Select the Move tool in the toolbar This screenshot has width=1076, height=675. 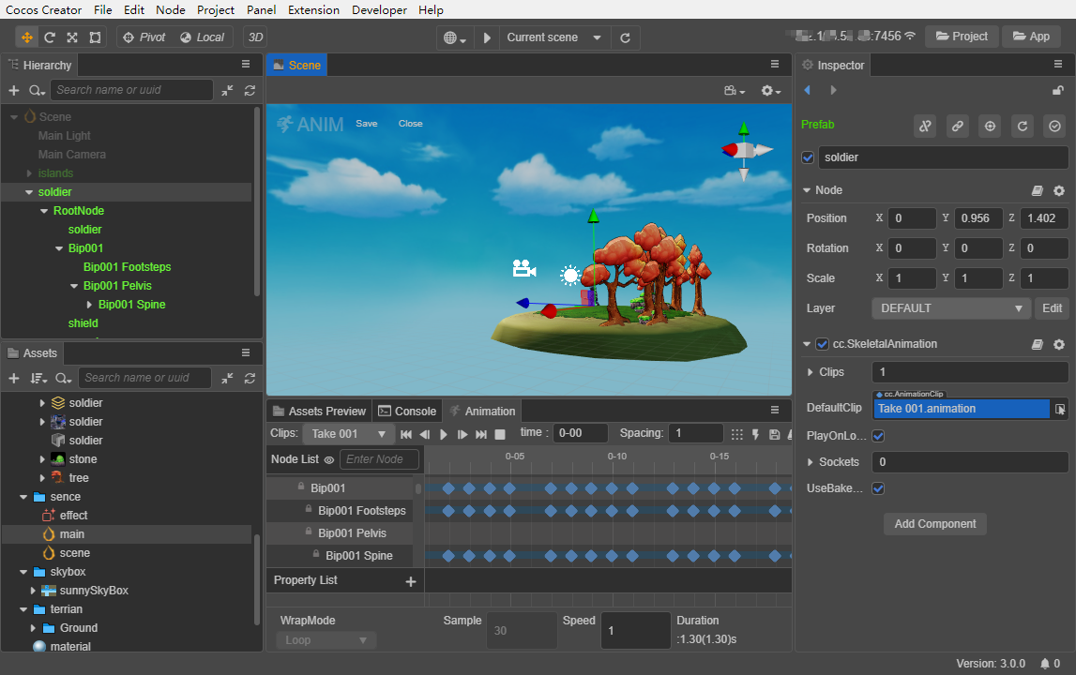pyautogui.click(x=26, y=37)
